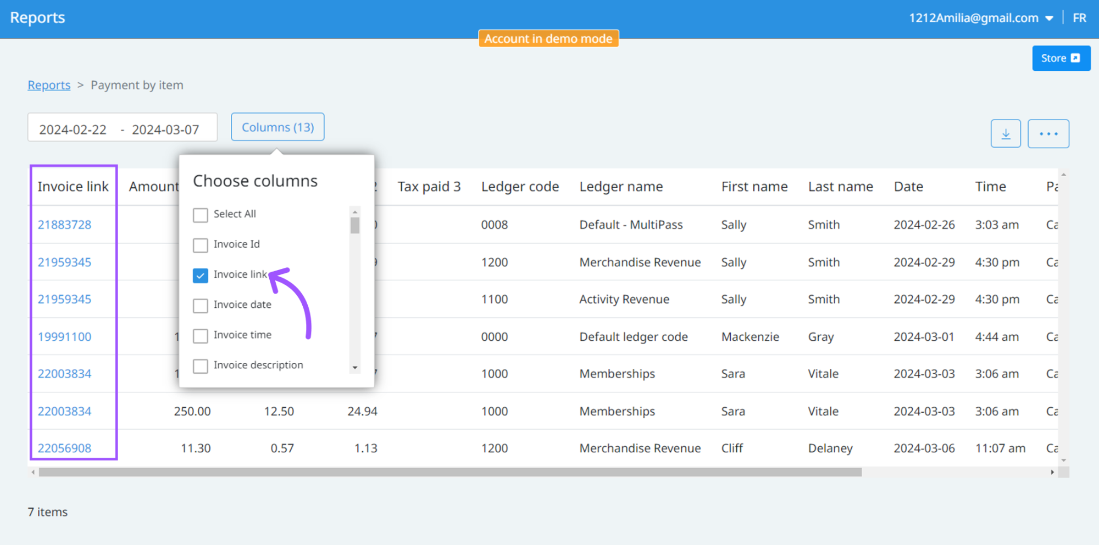Sort by Invoice link column header
This screenshot has height=545, width=1099.
click(x=73, y=187)
